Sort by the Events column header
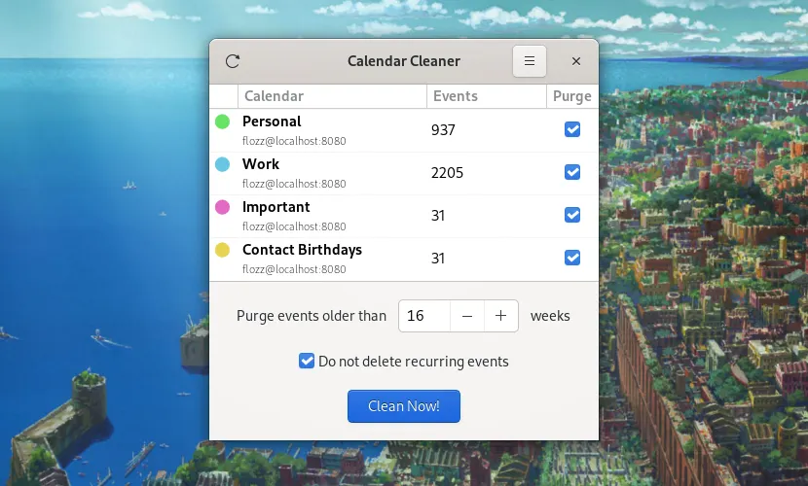 click(x=487, y=96)
